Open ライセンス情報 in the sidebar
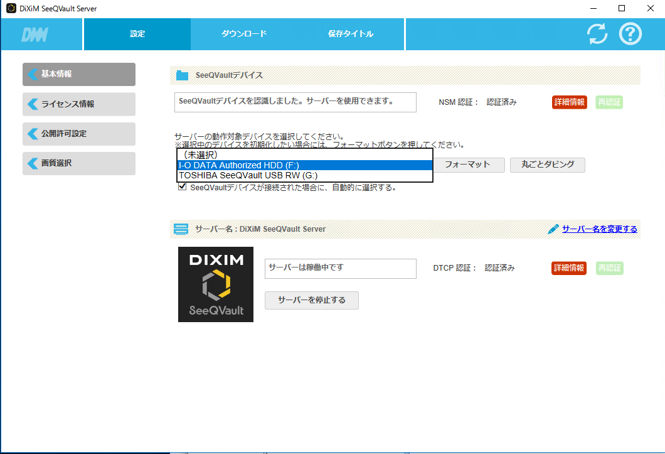This screenshot has height=454, width=665. pyautogui.click(x=78, y=104)
